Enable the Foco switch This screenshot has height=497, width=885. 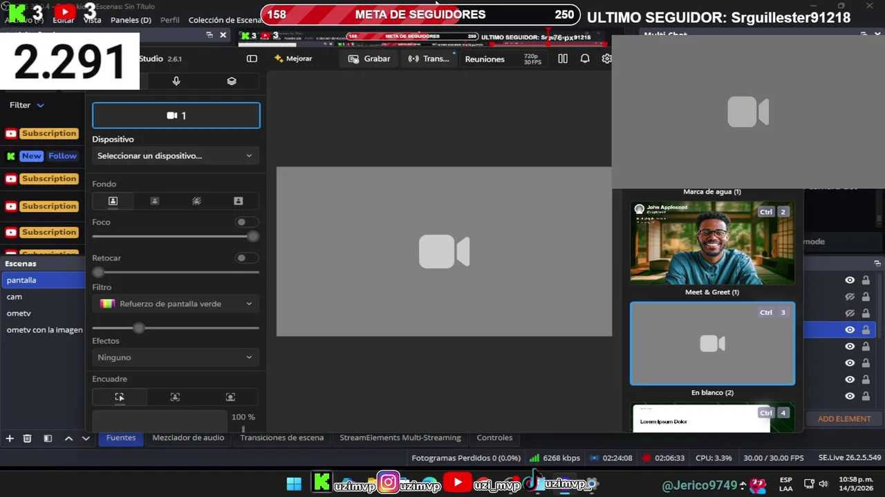point(246,222)
